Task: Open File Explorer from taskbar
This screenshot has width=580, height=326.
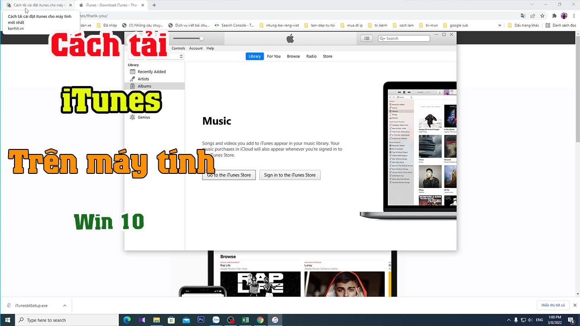Action: [x=157, y=320]
